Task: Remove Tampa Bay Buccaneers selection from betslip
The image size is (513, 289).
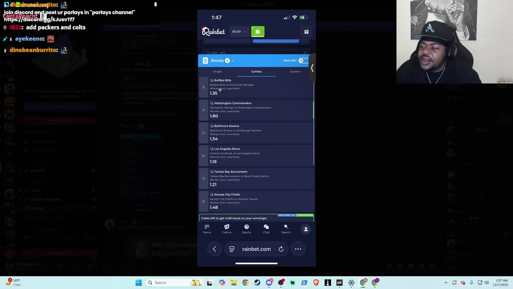Action: tap(204, 179)
